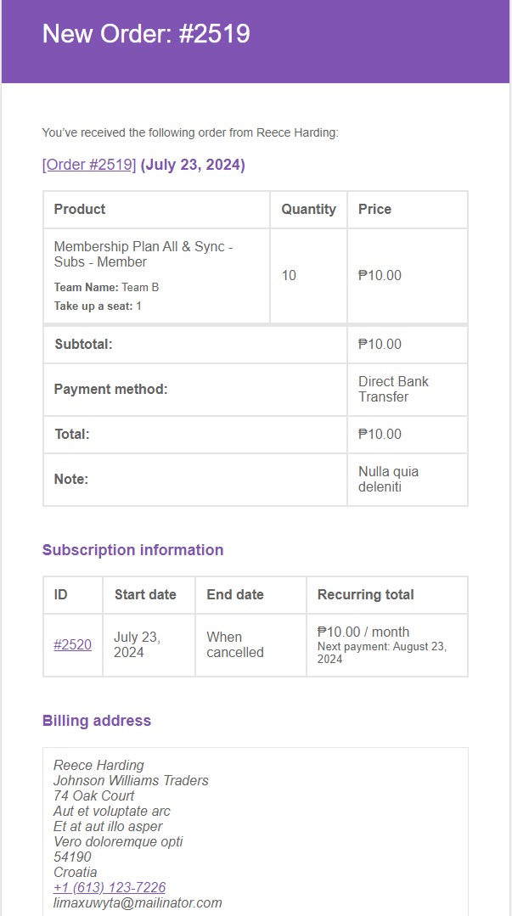Click the Direct Bank Transfer payment method

393,389
